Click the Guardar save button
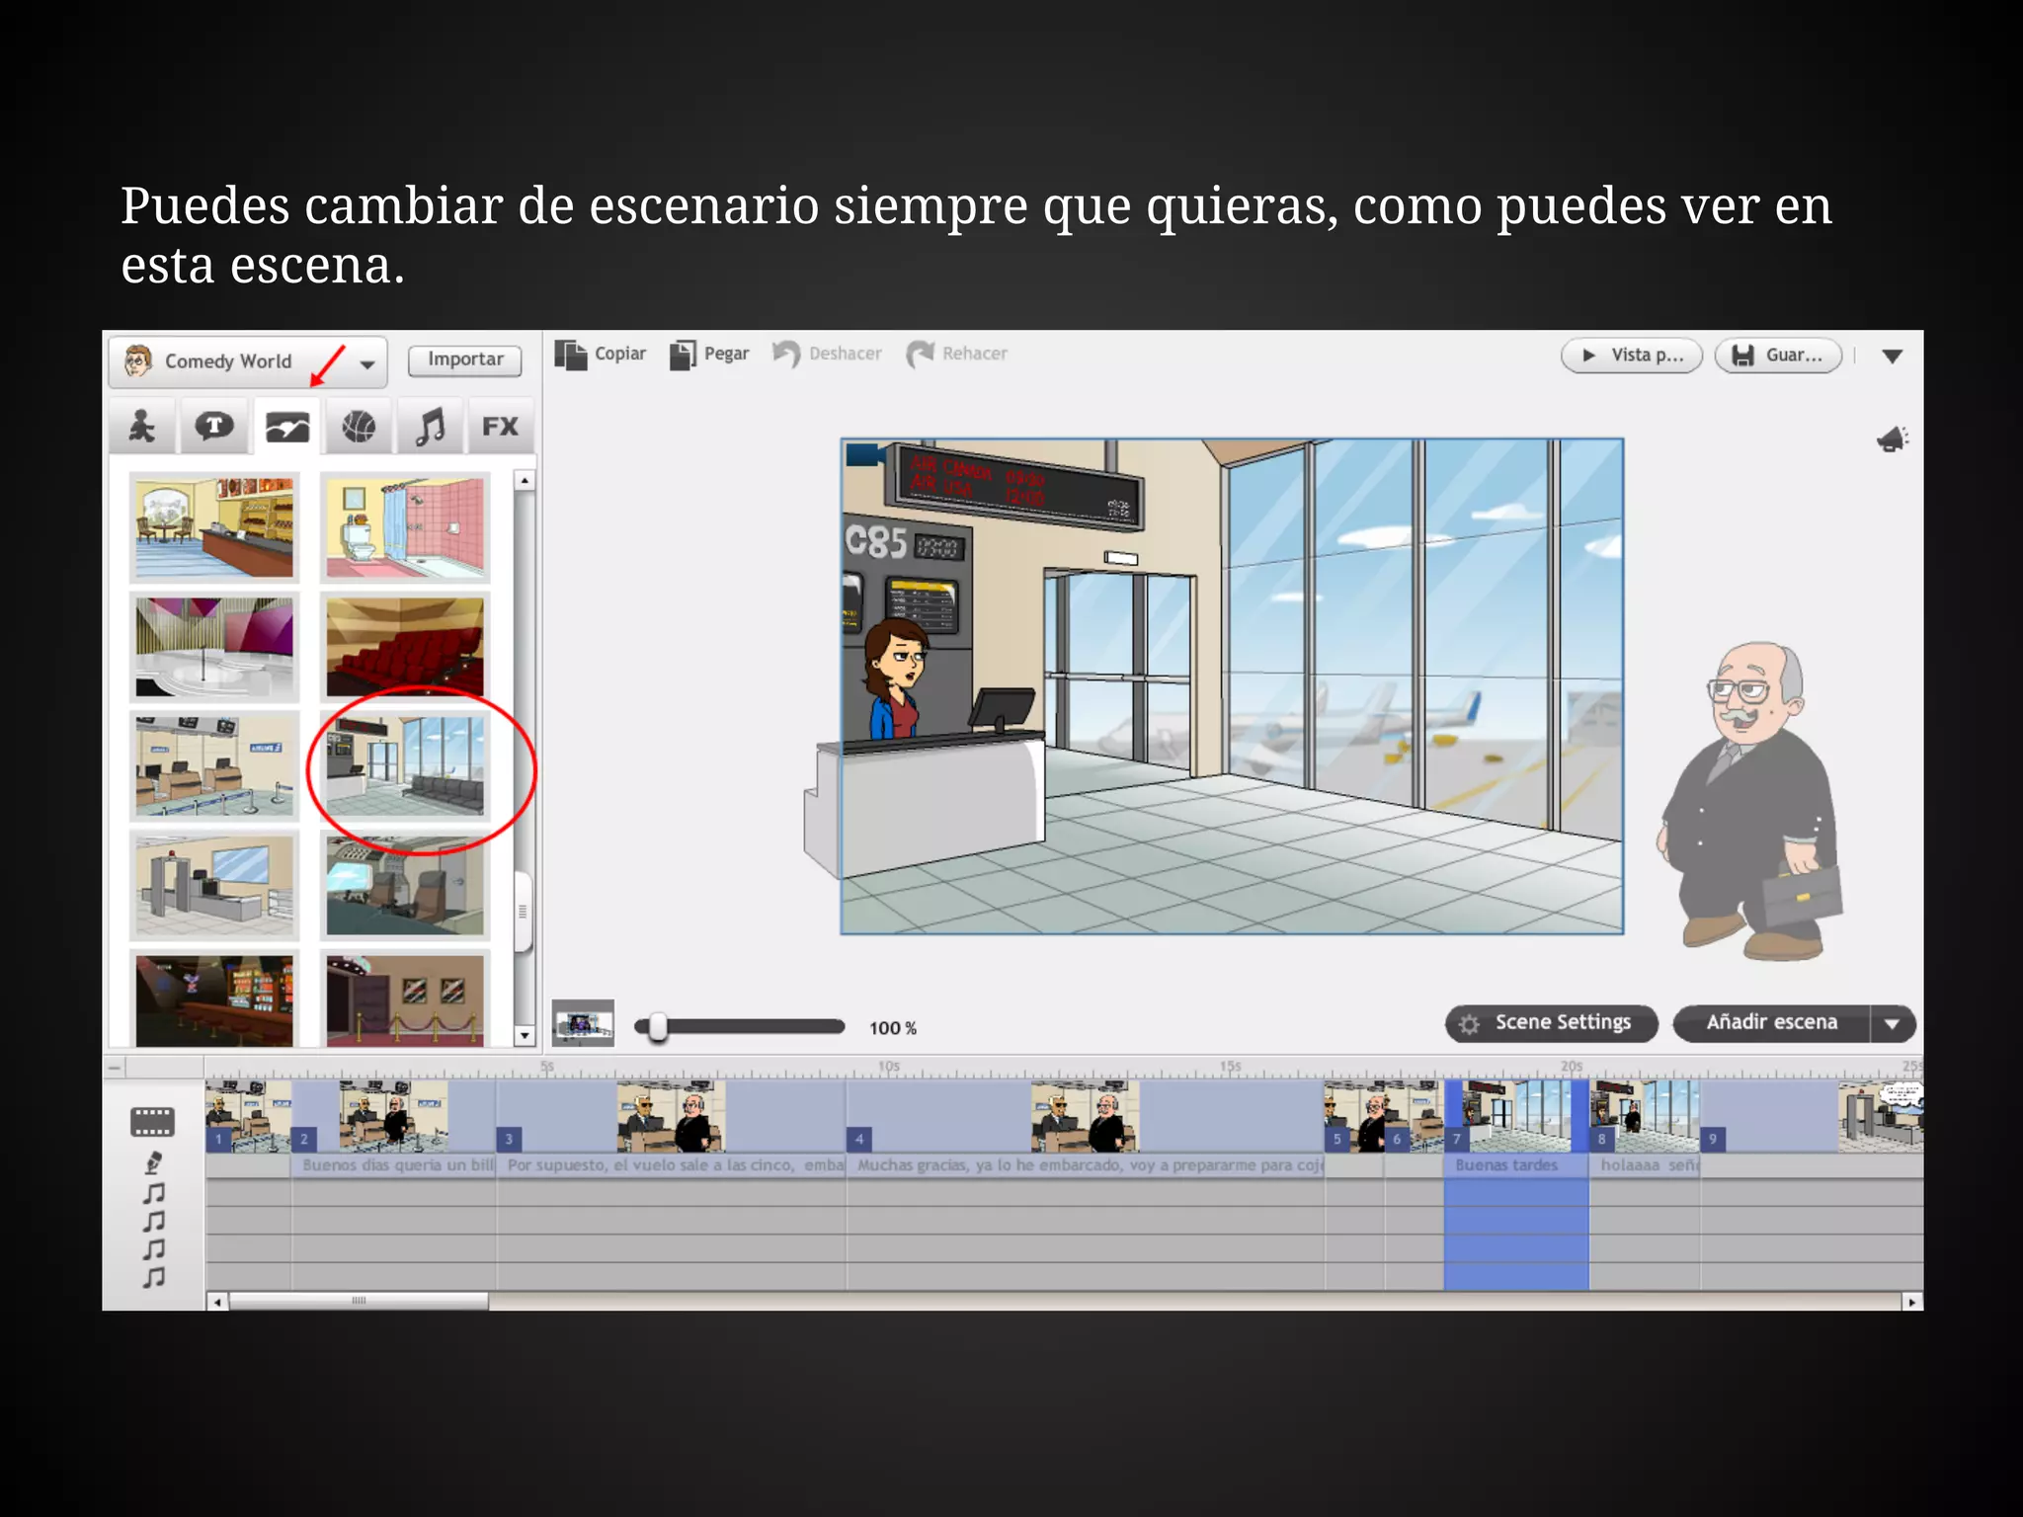This screenshot has height=1517, width=2023. 1778,356
